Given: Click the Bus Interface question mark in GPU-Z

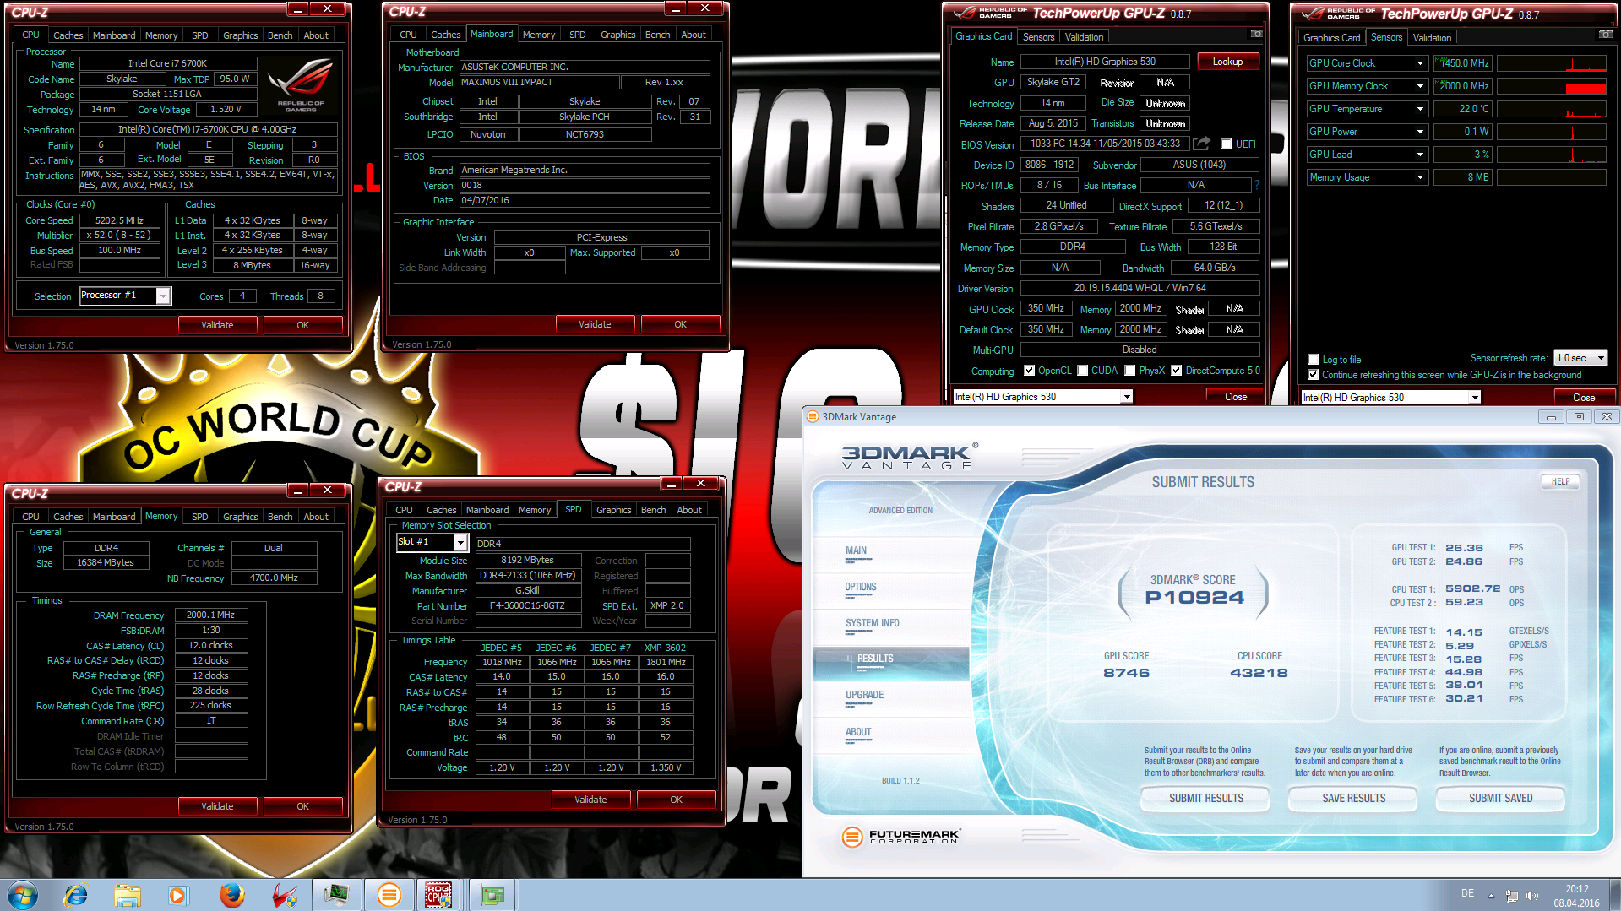Looking at the screenshot, I should 1257,185.
